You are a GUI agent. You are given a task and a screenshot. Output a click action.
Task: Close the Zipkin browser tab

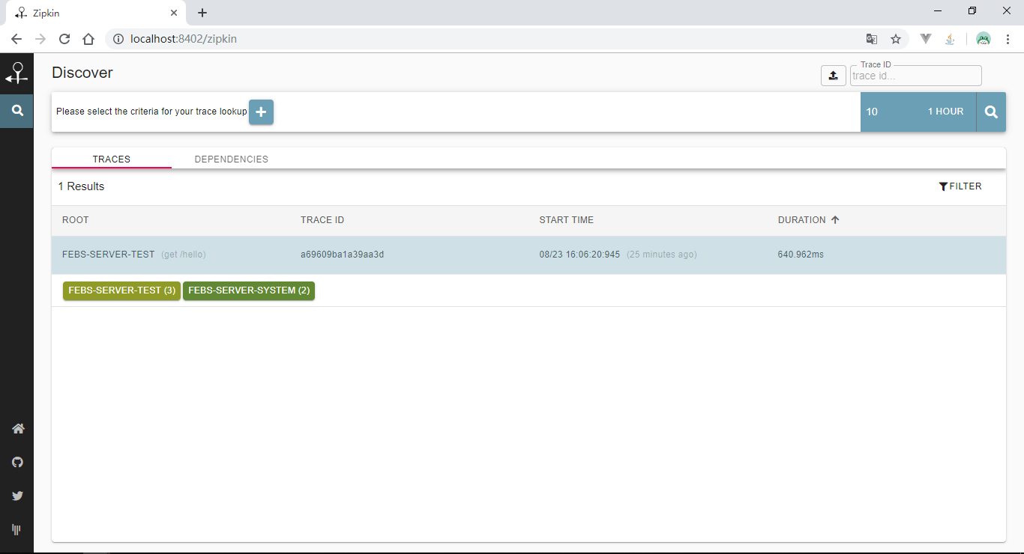pyautogui.click(x=173, y=13)
